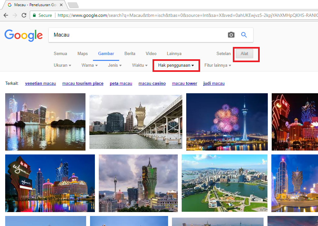Click the browser forward arrow
The image size is (318, 226).
(x=15, y=15)
